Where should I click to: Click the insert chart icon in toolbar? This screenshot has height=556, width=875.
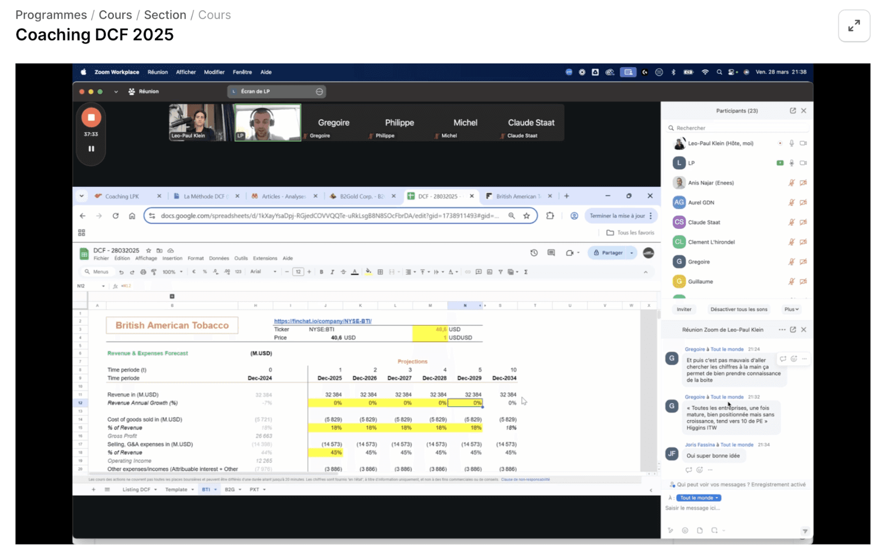coord(489,272)
